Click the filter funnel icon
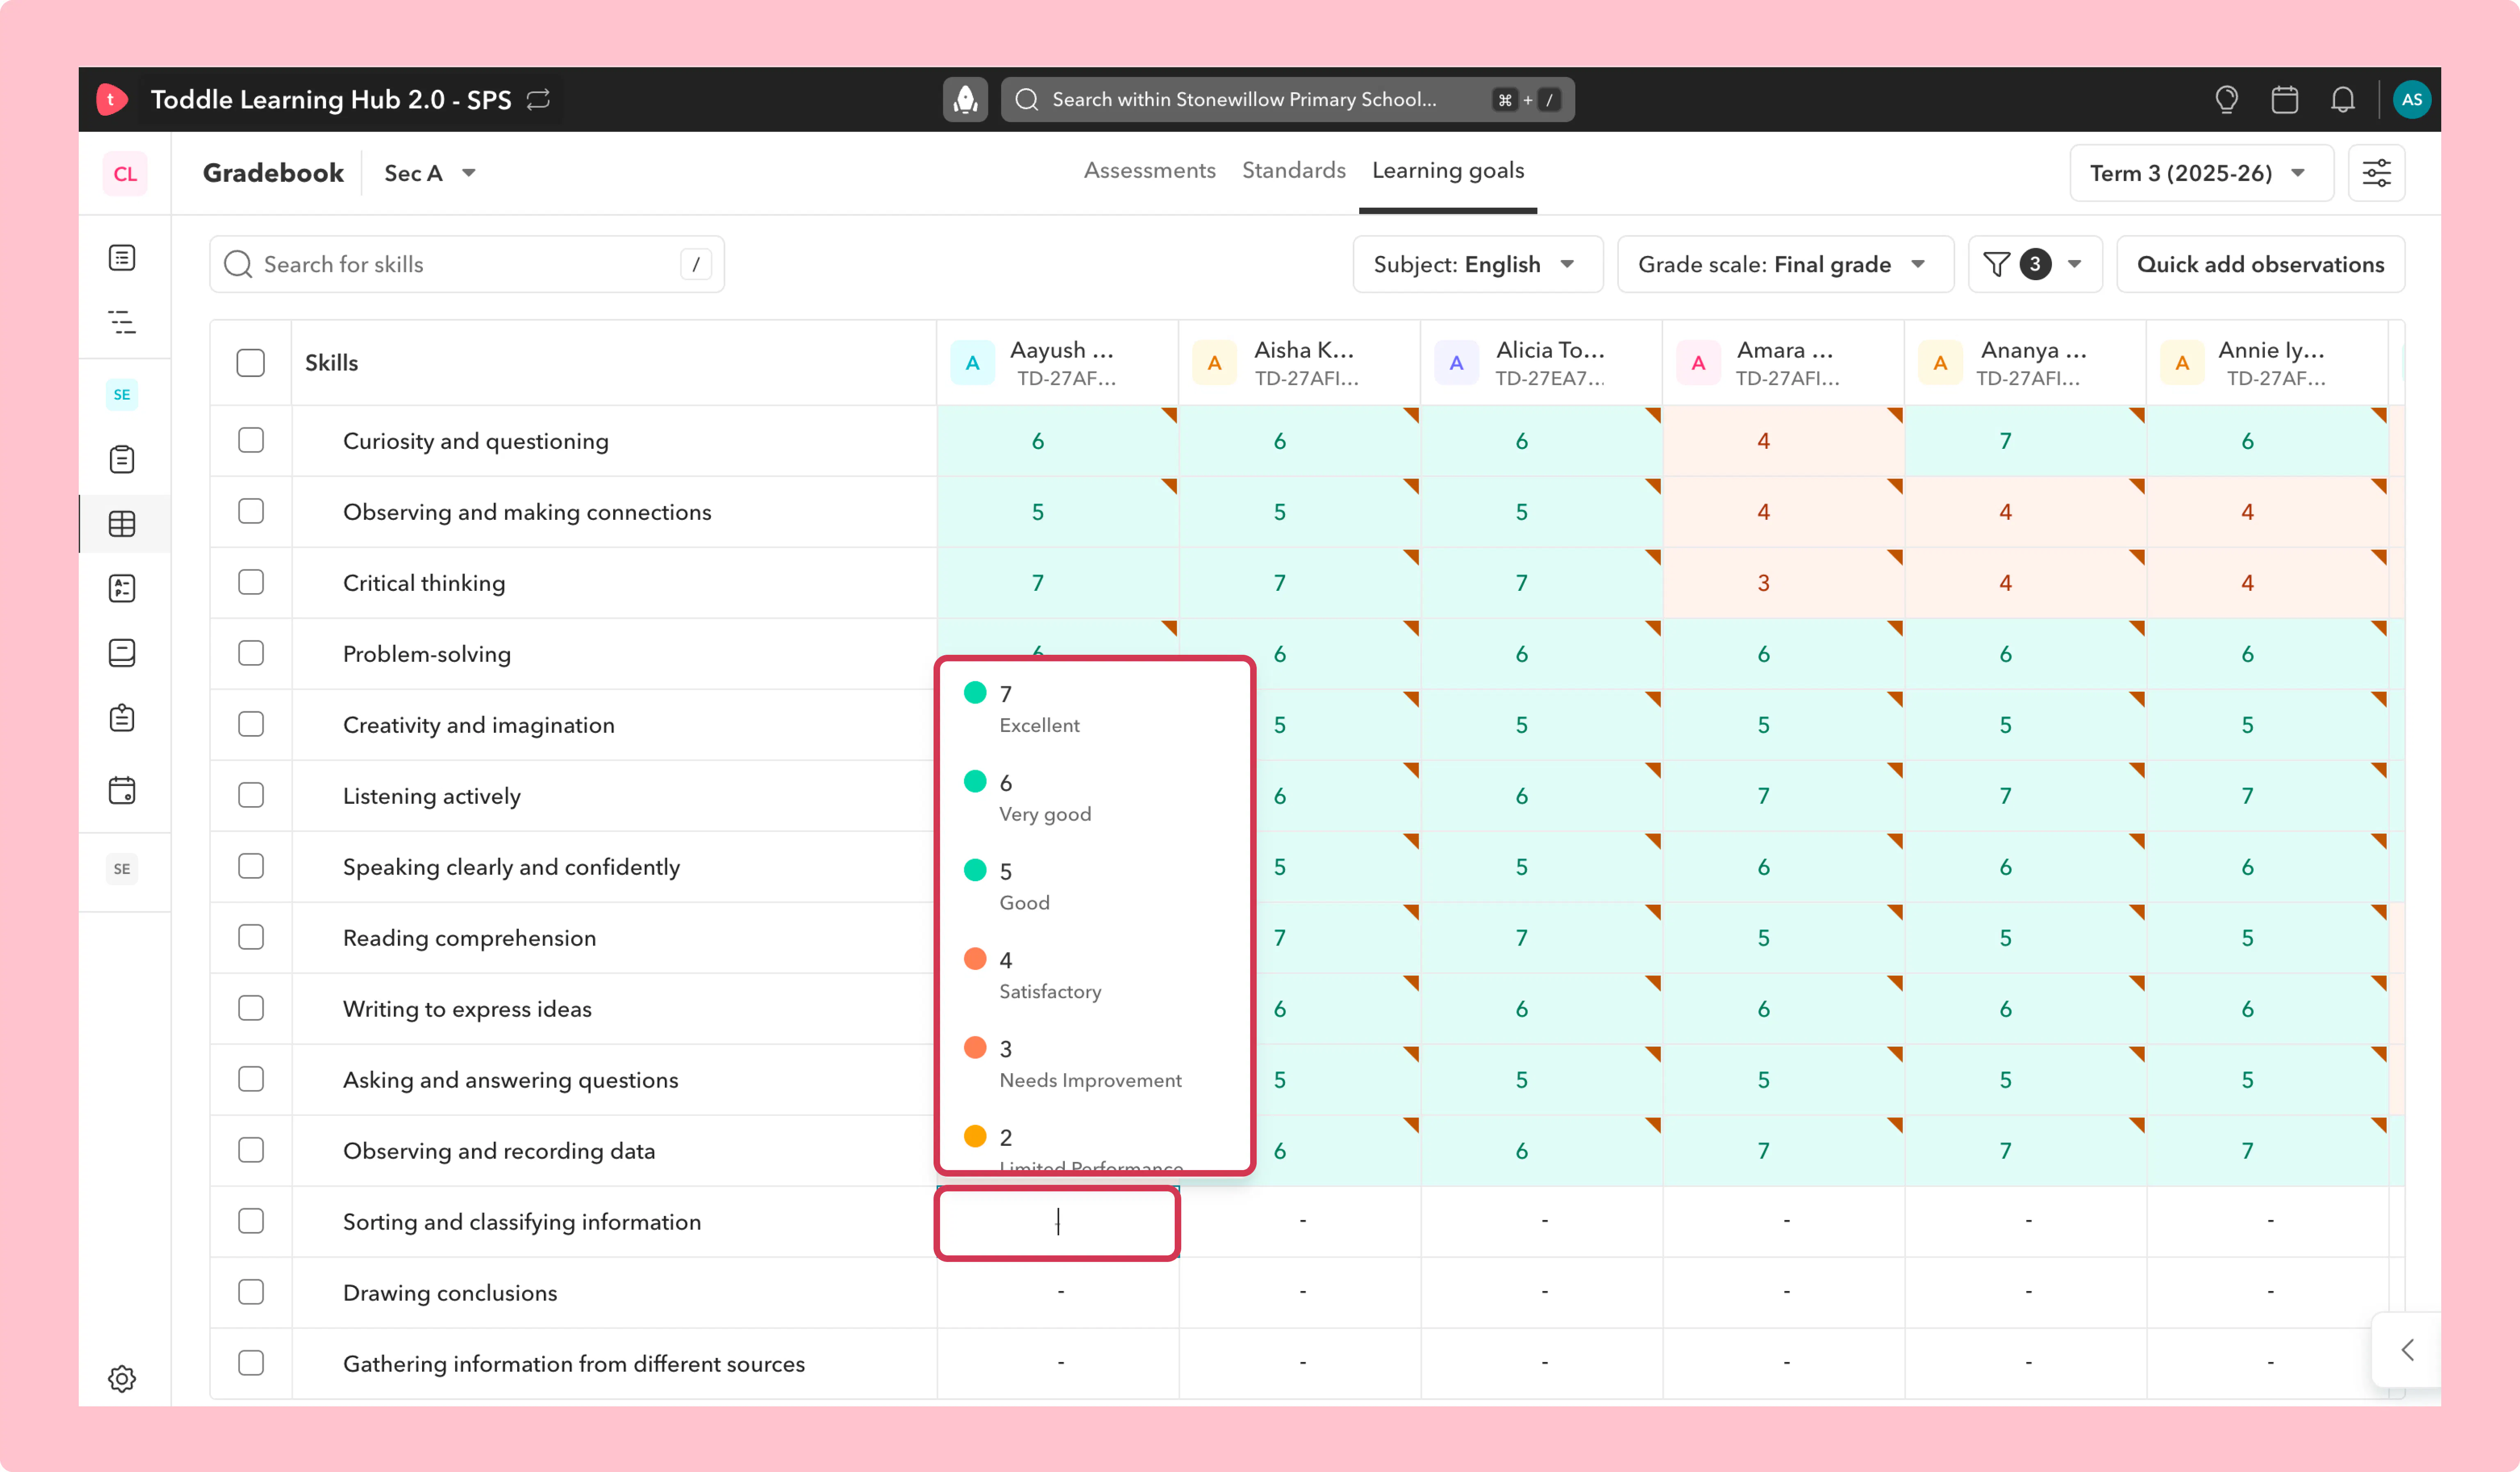 [x=1996, y=264]
